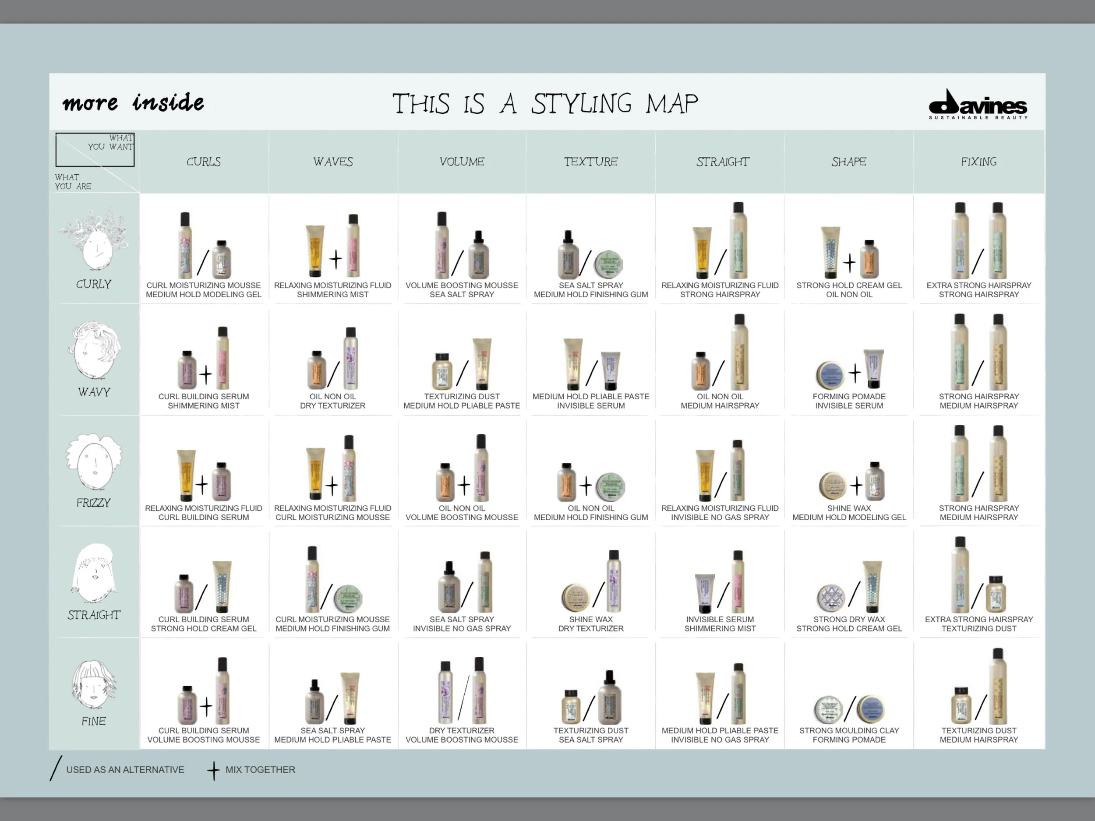
Task: Click the CURLY row label
Action: [x=94, y=284]
